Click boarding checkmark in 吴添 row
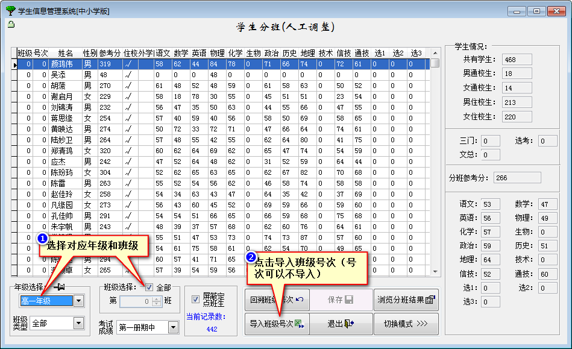Viewport: 572px width, 349px height. (127, 75)
